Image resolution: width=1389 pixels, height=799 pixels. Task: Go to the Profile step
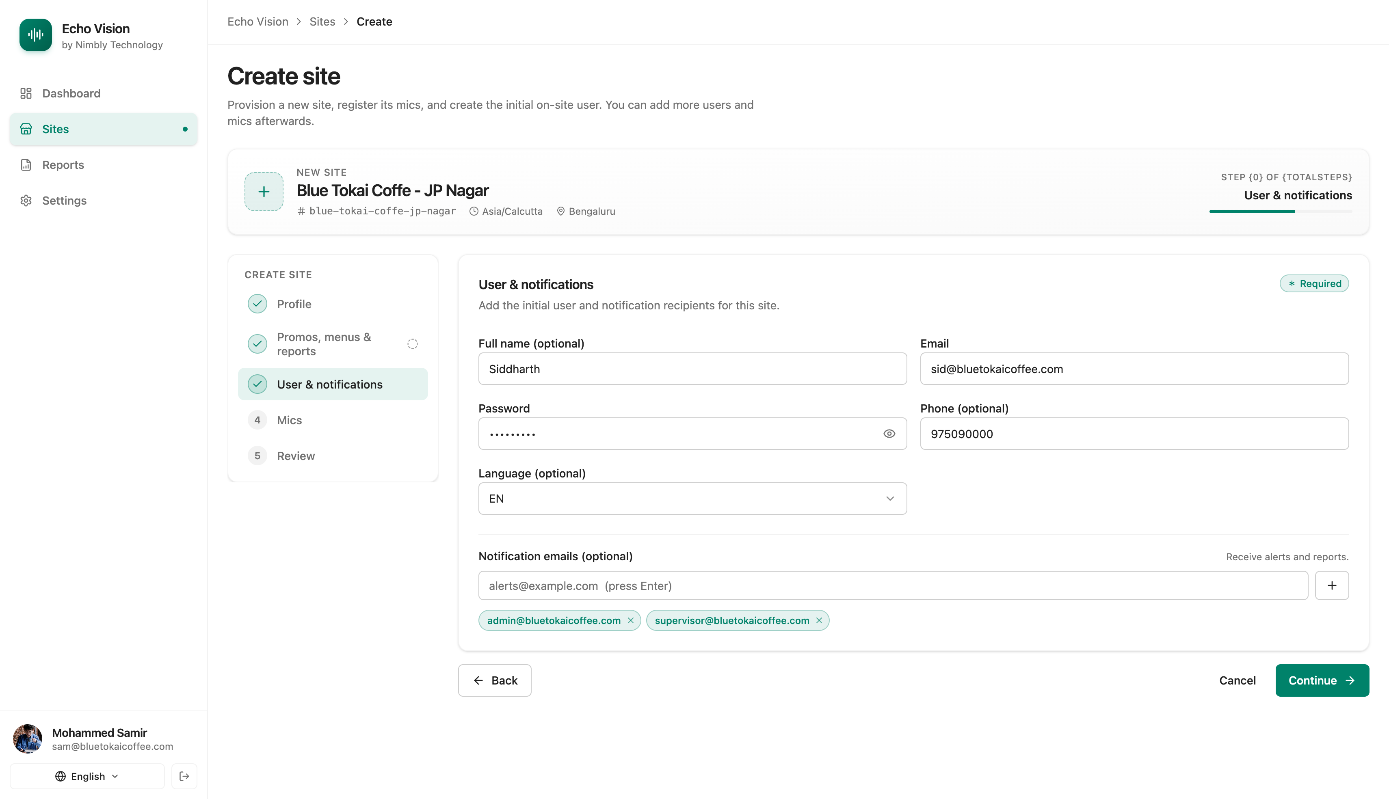tap(333, 303)
